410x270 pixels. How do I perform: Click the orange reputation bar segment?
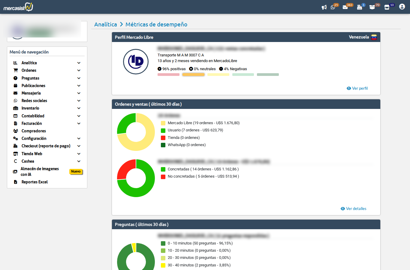click(193, 74)
